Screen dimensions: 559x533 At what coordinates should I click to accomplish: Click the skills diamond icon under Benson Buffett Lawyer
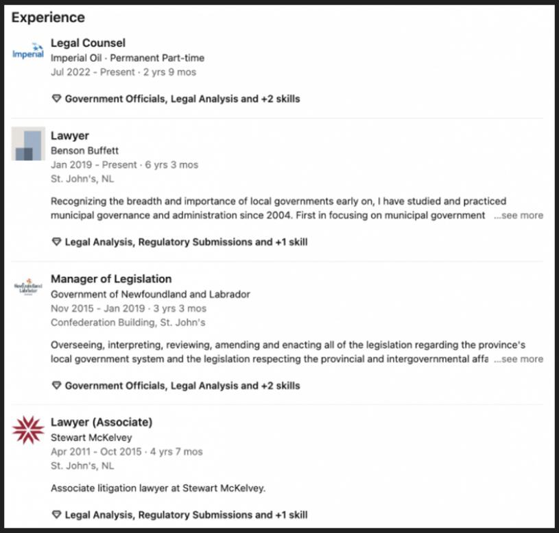click(57, 242)
